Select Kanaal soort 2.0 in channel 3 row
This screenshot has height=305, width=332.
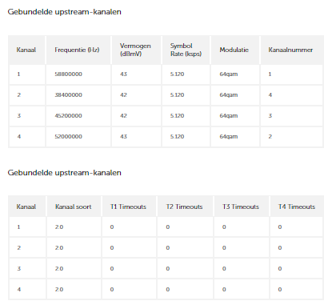[59, 269]
